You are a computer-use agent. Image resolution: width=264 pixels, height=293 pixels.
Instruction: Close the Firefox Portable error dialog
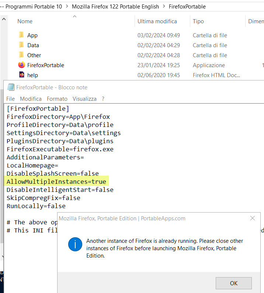tap(253, 218)
